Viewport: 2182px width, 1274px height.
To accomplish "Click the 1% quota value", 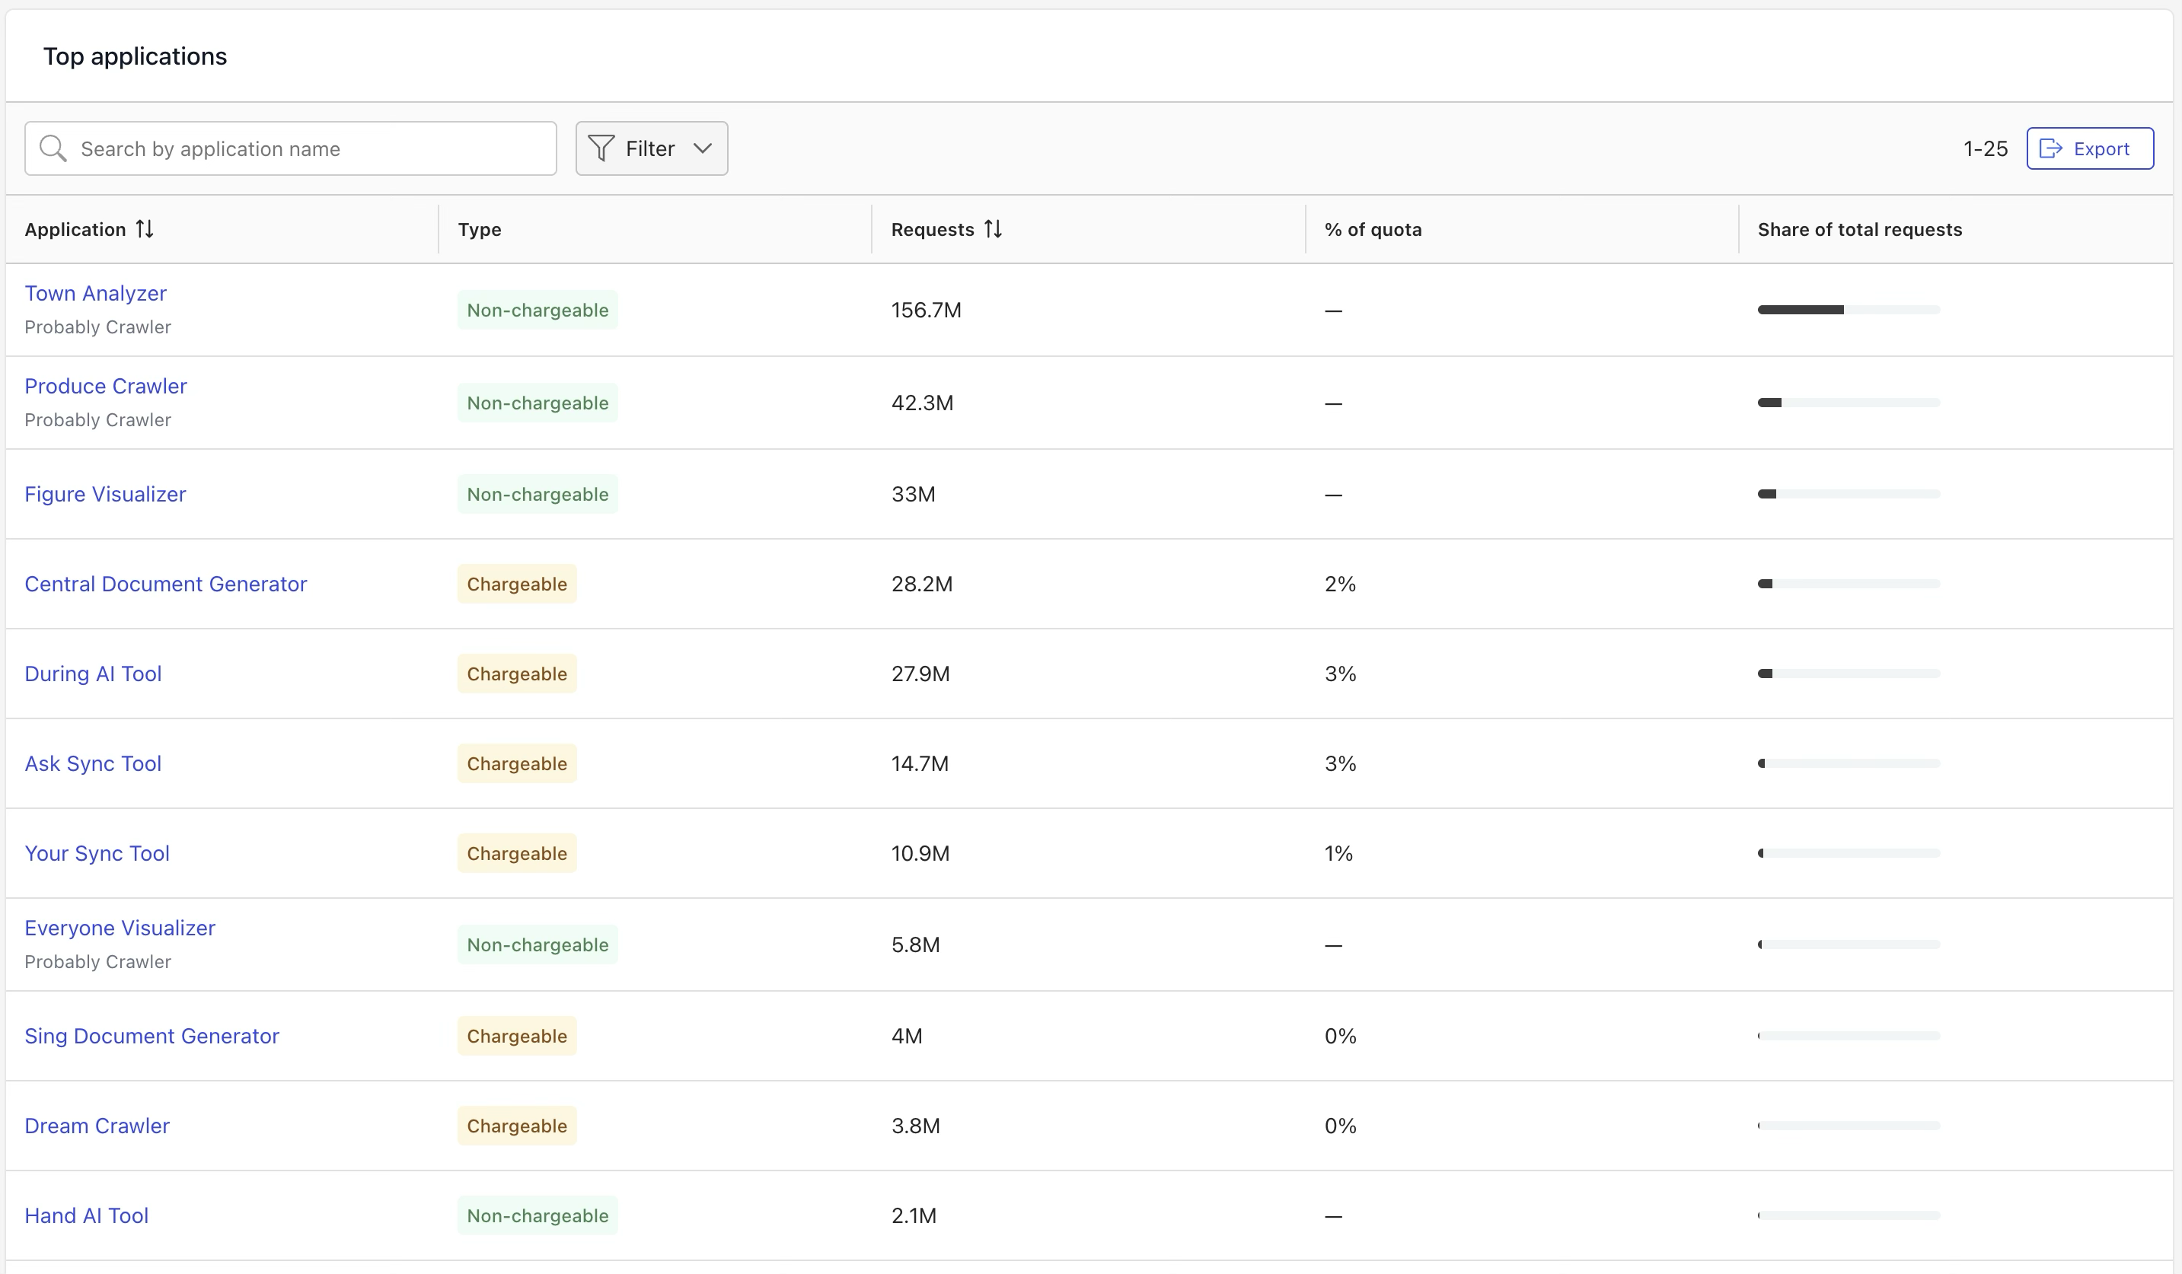I will (x=1338, y=853).
